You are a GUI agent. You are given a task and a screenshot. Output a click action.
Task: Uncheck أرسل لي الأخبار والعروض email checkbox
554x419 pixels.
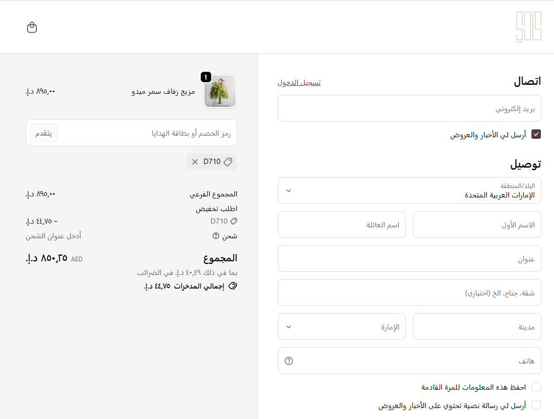[536, 135]
